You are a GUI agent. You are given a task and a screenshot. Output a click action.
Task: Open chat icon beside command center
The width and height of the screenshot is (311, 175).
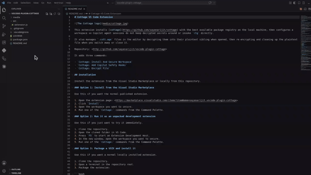coord(210,3)
